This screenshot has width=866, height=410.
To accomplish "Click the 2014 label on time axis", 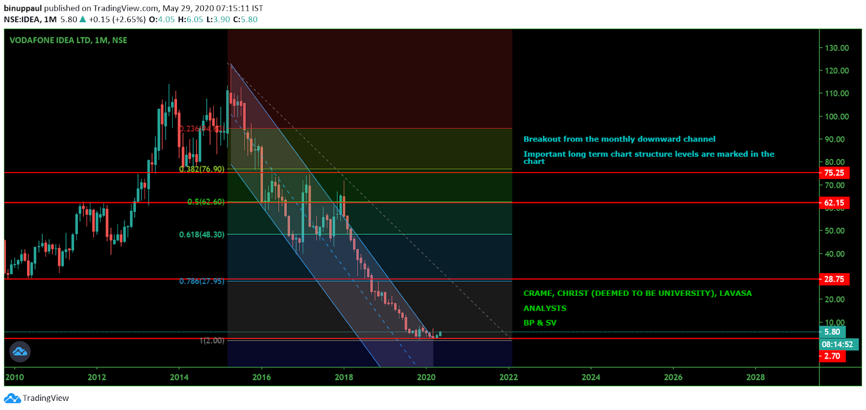I will (x=179, y=377).
